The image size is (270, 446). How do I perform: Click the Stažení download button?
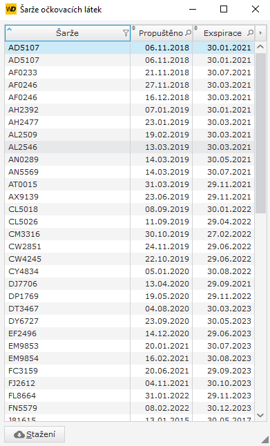[35, 434]
